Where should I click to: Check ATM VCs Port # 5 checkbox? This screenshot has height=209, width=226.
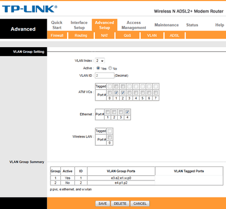143,93
